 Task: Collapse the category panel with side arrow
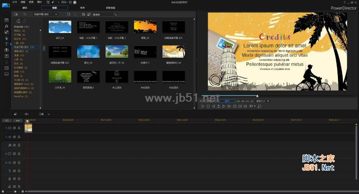44,48
